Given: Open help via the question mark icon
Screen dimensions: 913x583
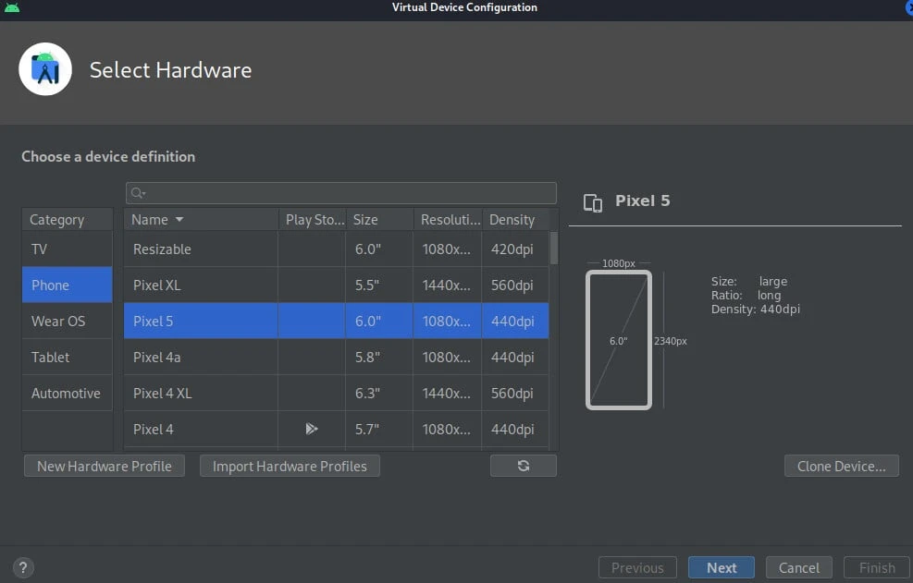Looking at the screenshot, I should tap(23, 566).
